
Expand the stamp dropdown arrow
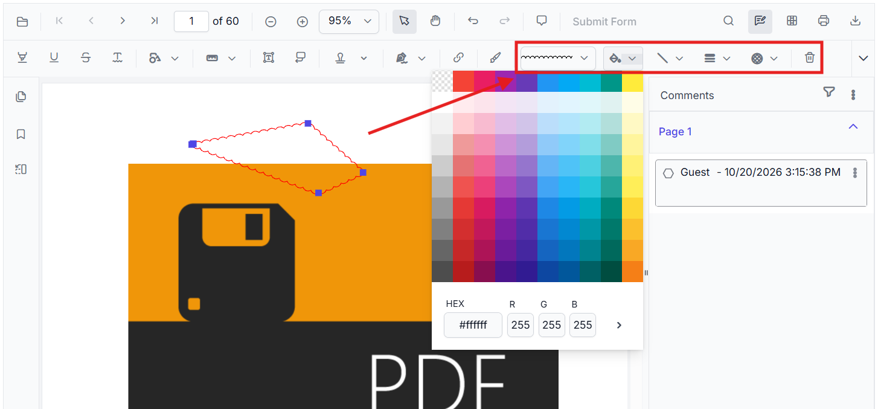pyautogui.click(x=364, y=59)
